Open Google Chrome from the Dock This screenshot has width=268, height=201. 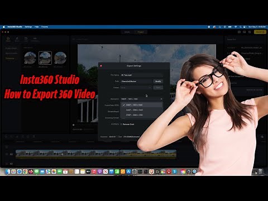[25, 171]
